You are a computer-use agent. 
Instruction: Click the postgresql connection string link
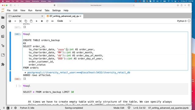click(x=79, y=72)
